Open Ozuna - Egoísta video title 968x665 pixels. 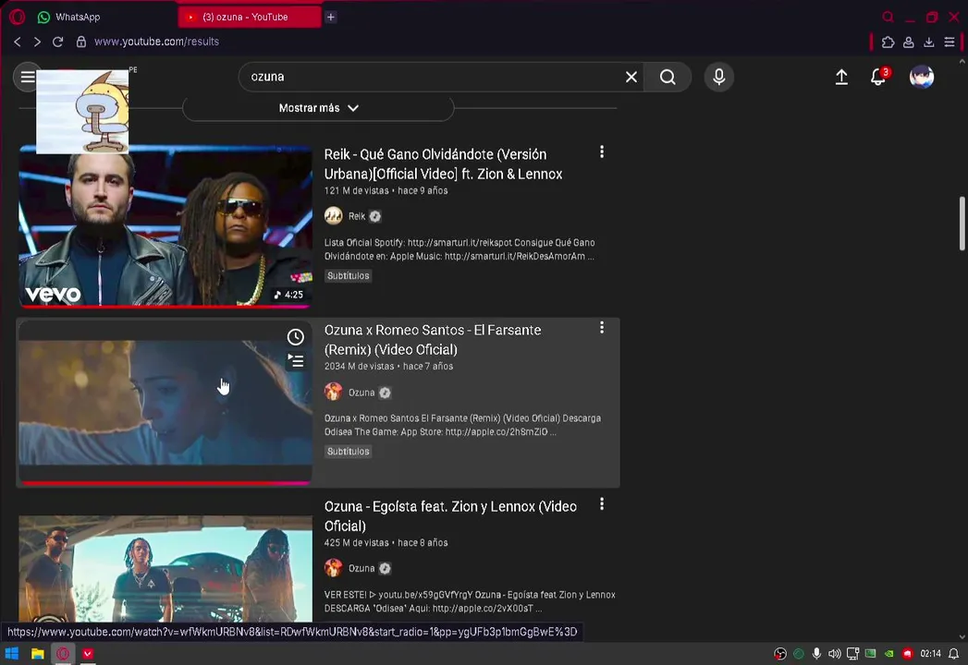coord(450,516)
